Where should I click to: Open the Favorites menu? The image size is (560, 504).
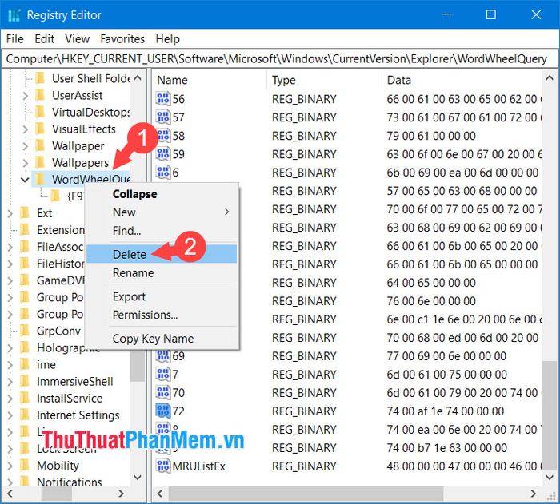pos(122,38)
